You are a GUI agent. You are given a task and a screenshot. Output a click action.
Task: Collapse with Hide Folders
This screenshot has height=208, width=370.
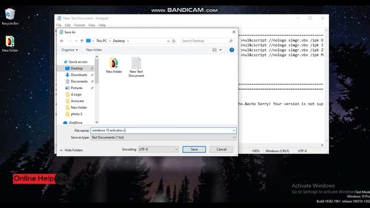[71, 150]
